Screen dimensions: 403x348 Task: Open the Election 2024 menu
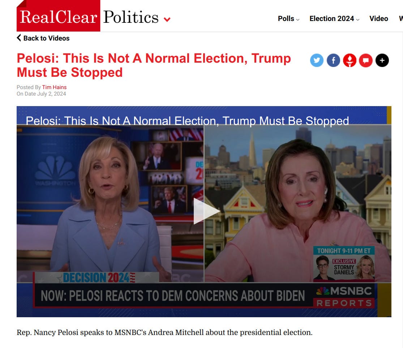click(331, 18)
